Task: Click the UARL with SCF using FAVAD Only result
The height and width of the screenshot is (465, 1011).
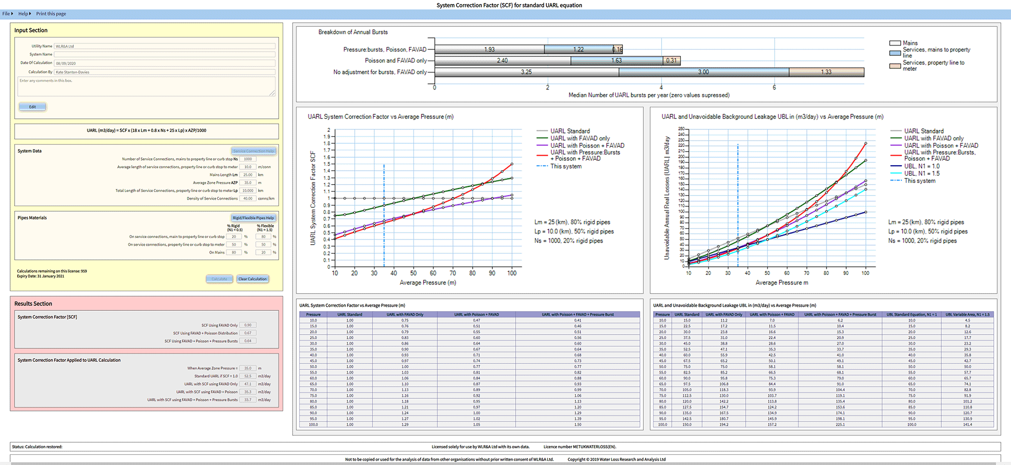Action: 248,384
